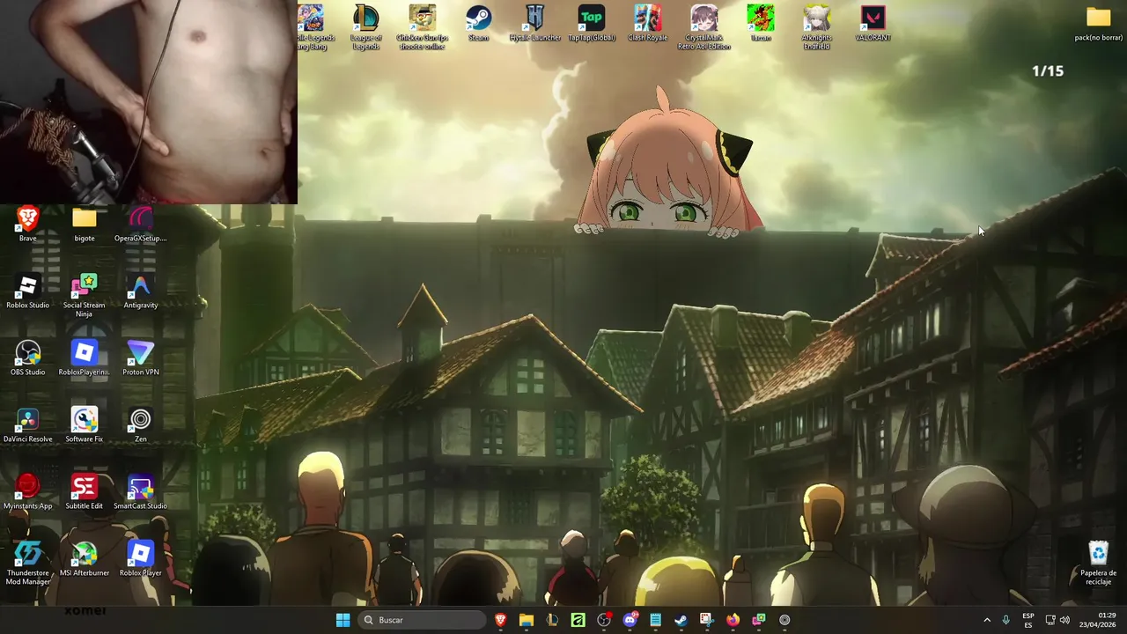Open the Software Fix desktop icon
Screen dimensions: 1127x634
coord(84,424)
